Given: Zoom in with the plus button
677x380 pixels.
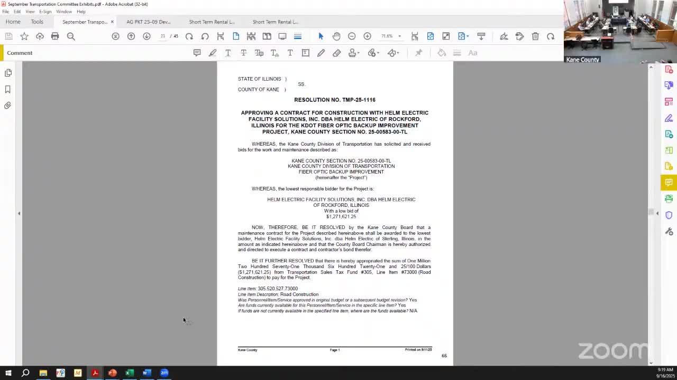Looking at the screenshot, I should click(367, 36).
